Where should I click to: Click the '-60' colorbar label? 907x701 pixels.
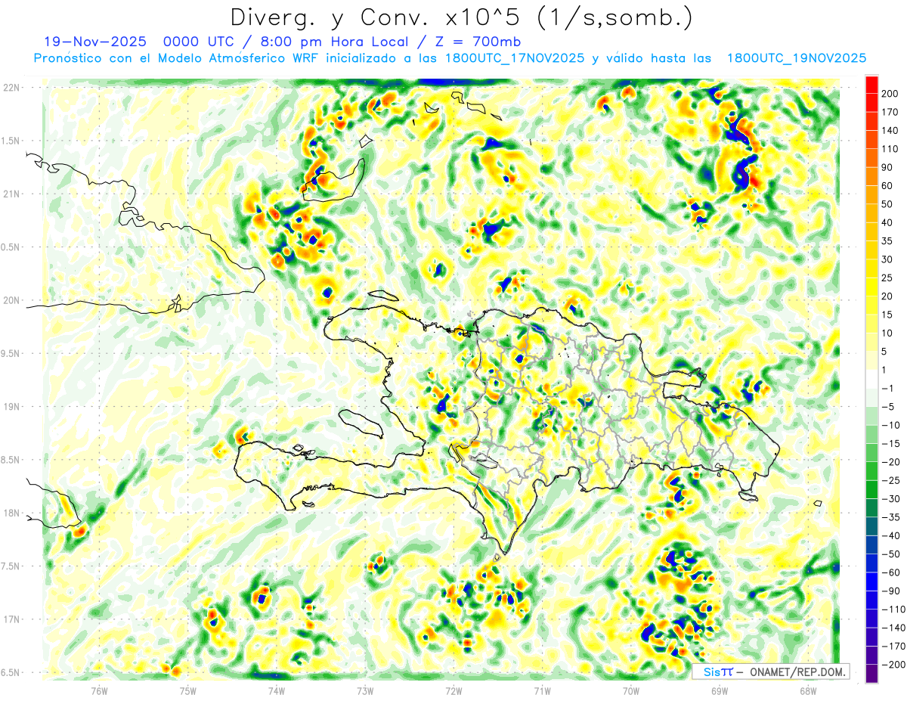pos(892,572)
